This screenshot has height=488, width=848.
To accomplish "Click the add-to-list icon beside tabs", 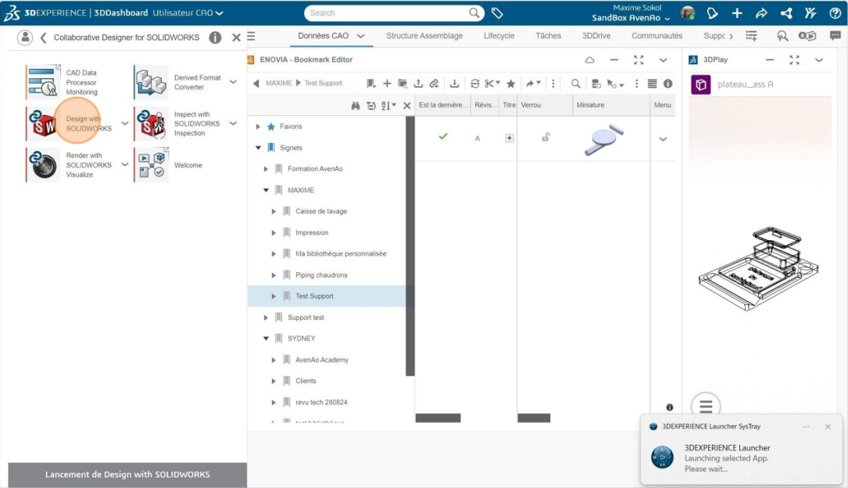I will coord(751,36).
